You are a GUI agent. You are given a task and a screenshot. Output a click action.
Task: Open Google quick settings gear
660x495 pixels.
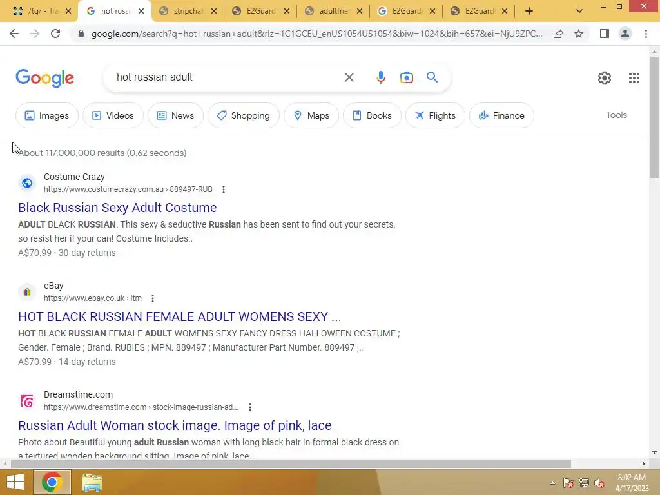coord(605,78)
